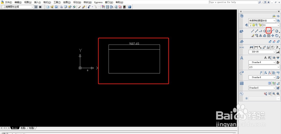The image size is (281, 134).
Task: Open the Help question mark icon
Action: pyautogui.click(x=130, y=7)
